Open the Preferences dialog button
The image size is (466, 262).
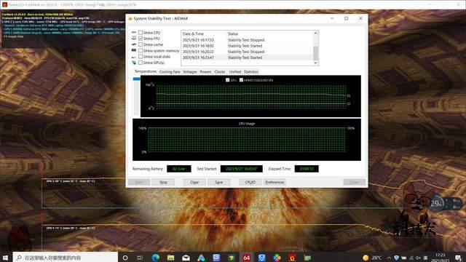(x=275, y=182)
